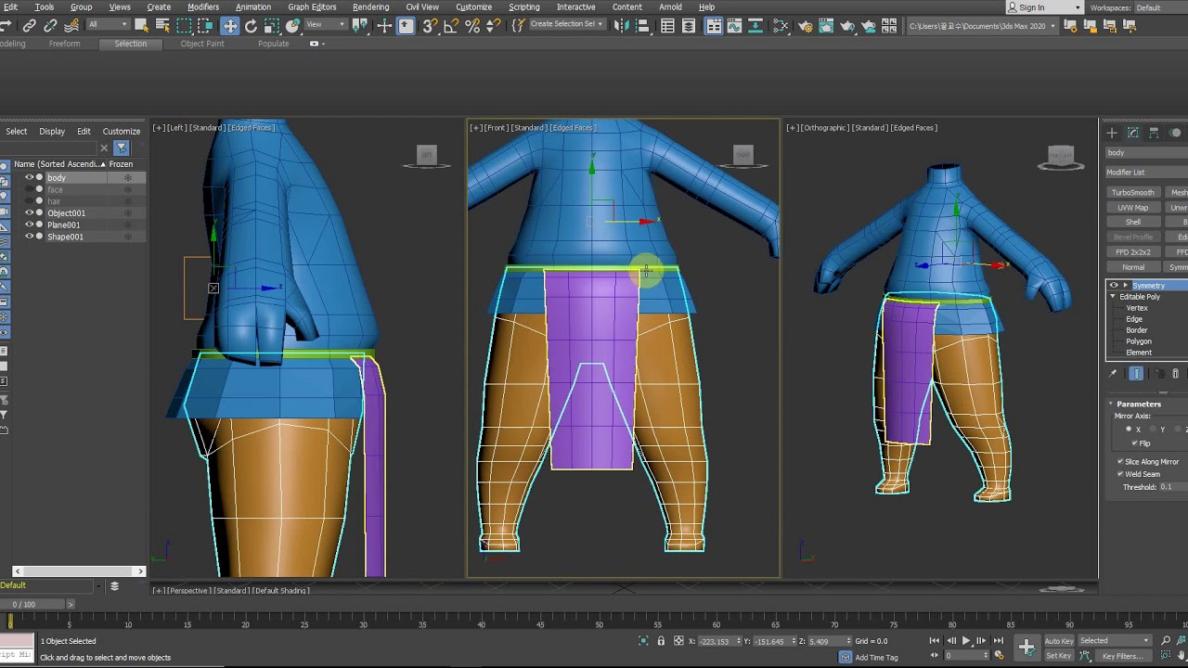
Task: Open the project path dropdown
Action: point(984,26)
